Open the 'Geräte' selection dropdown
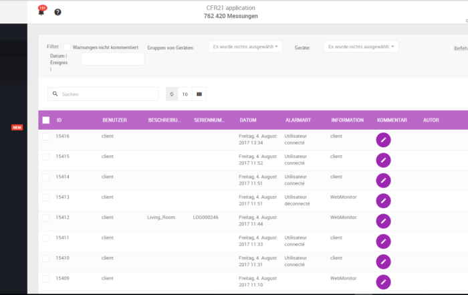The width and height of the screenshot is (468, 295). tap(361, 47)
